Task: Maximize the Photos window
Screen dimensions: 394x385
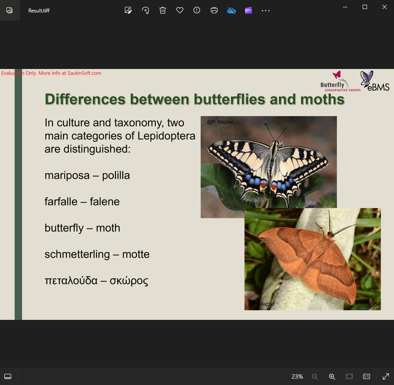Action: tap(365, 7)
